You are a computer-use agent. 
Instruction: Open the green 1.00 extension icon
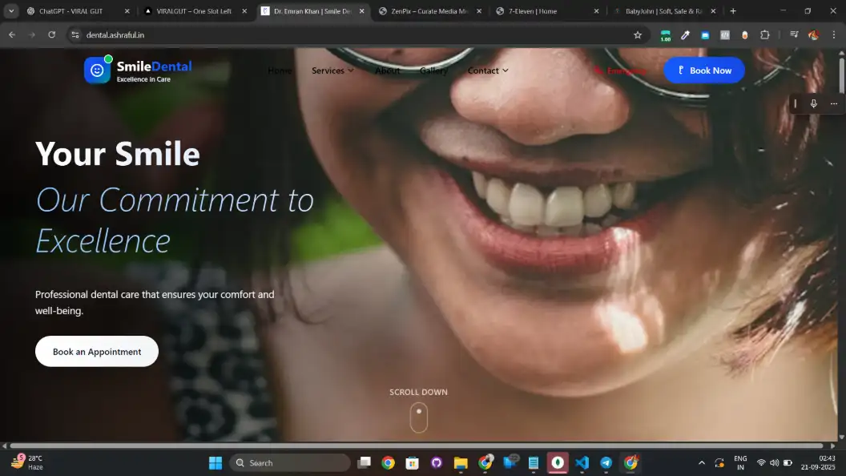[665, 35]
